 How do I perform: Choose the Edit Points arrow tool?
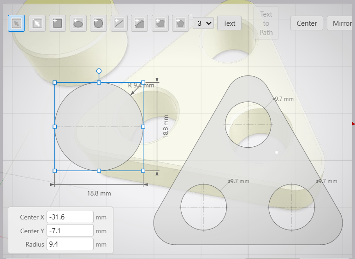click(x=37, y=23)
